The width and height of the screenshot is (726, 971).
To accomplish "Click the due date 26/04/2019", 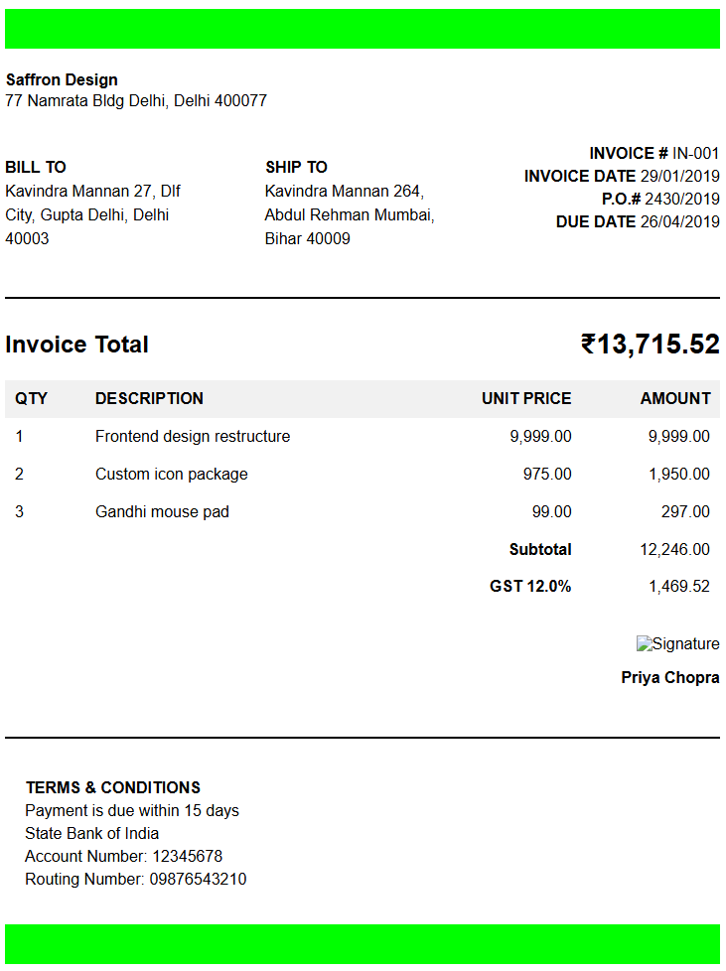I will click(679, 221).
